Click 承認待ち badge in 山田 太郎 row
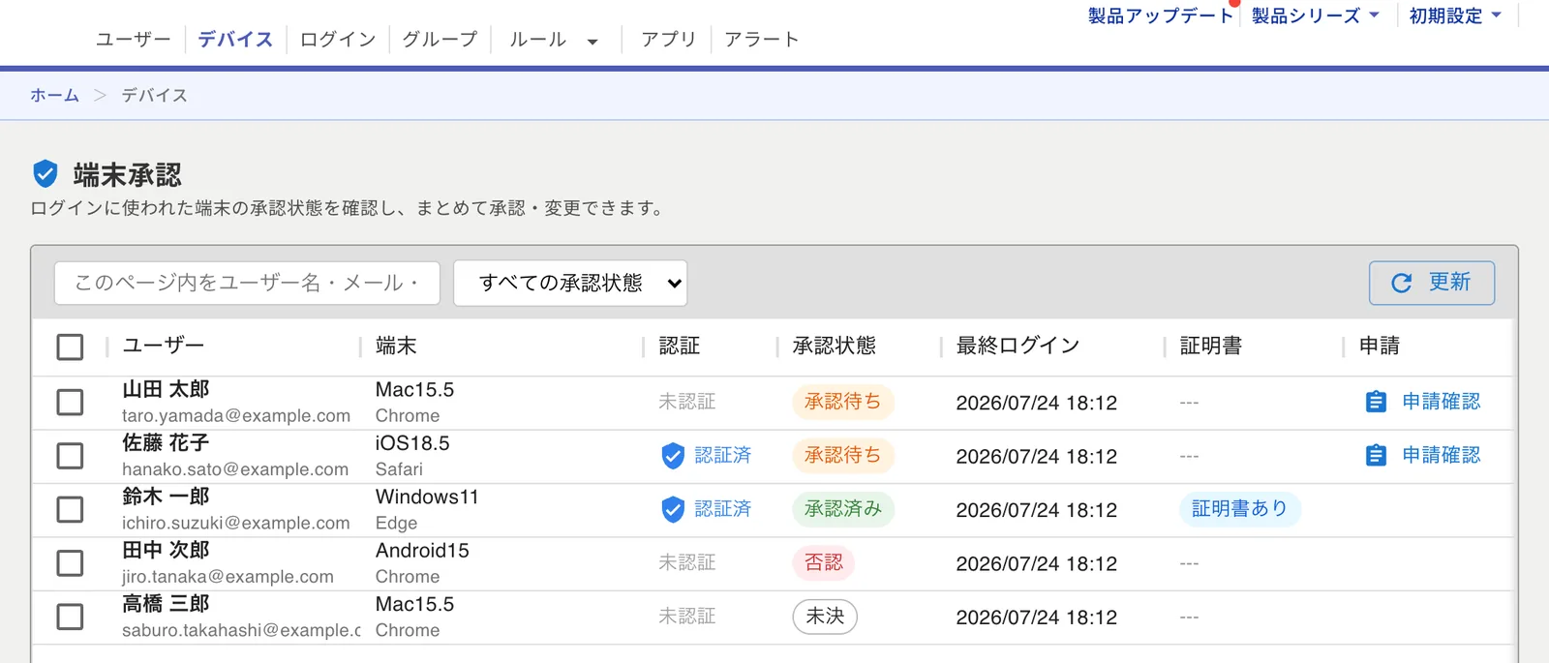 click(842, 402)
